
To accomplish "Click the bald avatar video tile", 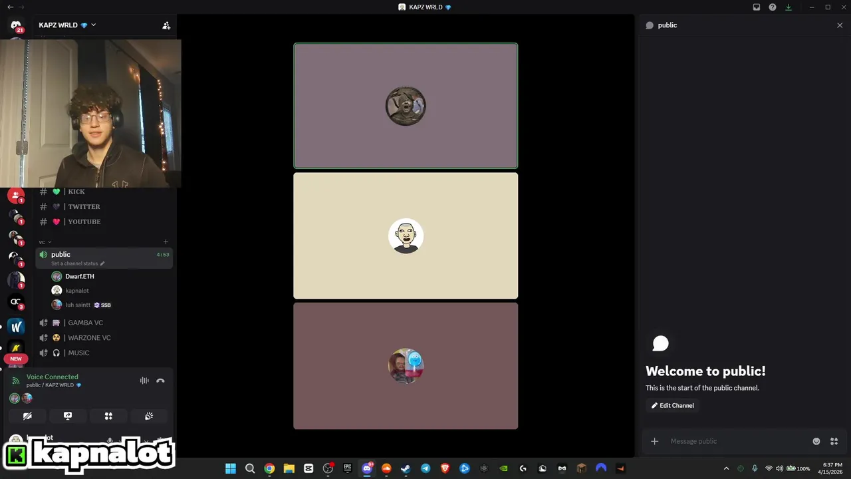I will (406, 236).
